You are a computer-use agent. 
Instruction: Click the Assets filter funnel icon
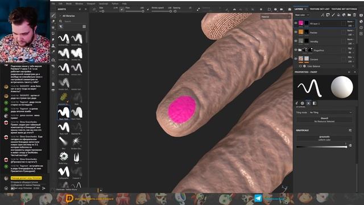click(61, 27)
